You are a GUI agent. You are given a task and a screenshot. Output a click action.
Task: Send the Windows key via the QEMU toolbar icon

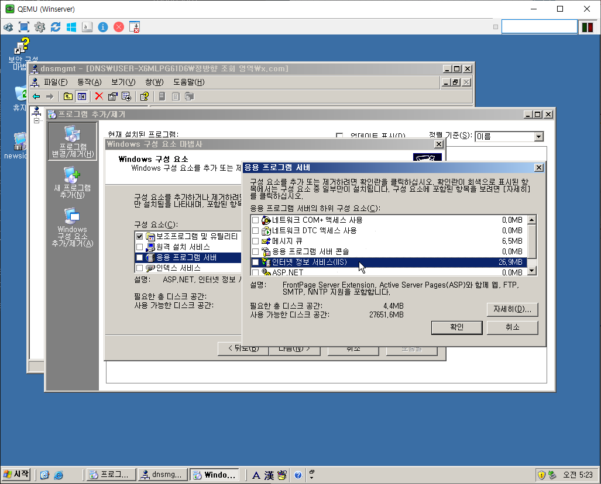click(x=71, y=27)
